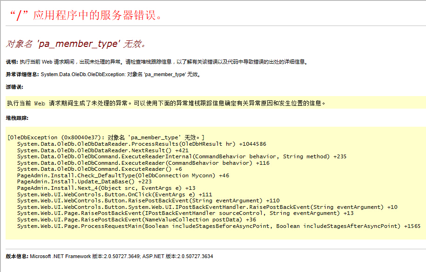Click the OleDbException (0x80040e37) line
Image resolution: width=426 pixels, height=272 pixels.
click(x=106, y=137)
